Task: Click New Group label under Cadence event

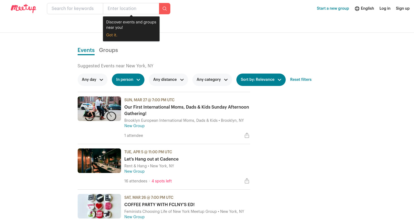Action: [134, 171]
